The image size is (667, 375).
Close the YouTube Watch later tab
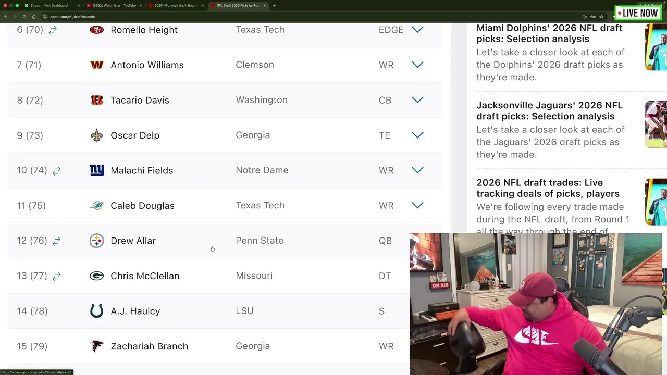click(x=141, y=5)
